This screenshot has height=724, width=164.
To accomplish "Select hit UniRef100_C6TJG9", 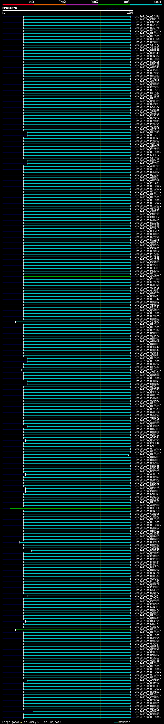I will pyautogui.click(x=147, y=279).
